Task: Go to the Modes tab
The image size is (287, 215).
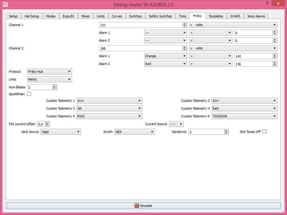Action: [51, 16]
